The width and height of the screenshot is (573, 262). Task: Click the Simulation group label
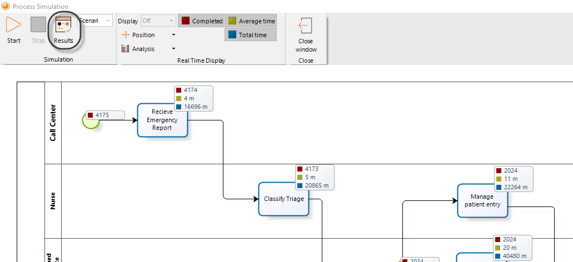click(x=58, y=59)
